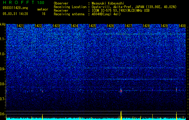Click the 1.0 kHz frequency label
The image size is (189, 120).
point(3,54)
